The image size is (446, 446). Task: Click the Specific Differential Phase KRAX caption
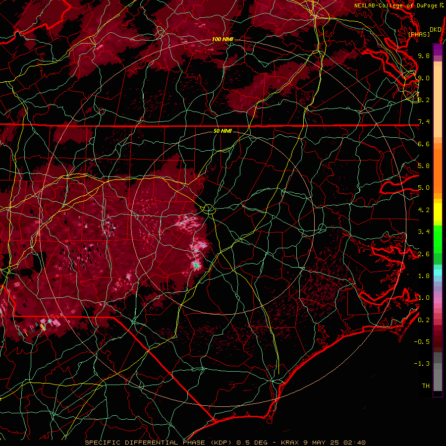[x=225, y=443]
